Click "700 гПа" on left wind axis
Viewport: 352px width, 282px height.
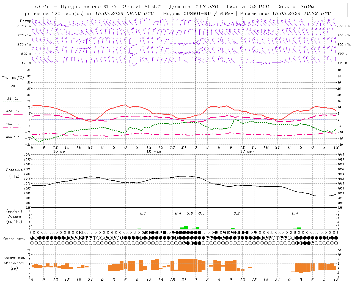[x=24, y=35]
